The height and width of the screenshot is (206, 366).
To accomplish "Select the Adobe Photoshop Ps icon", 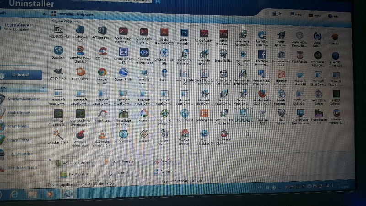I will click(184, 33).
